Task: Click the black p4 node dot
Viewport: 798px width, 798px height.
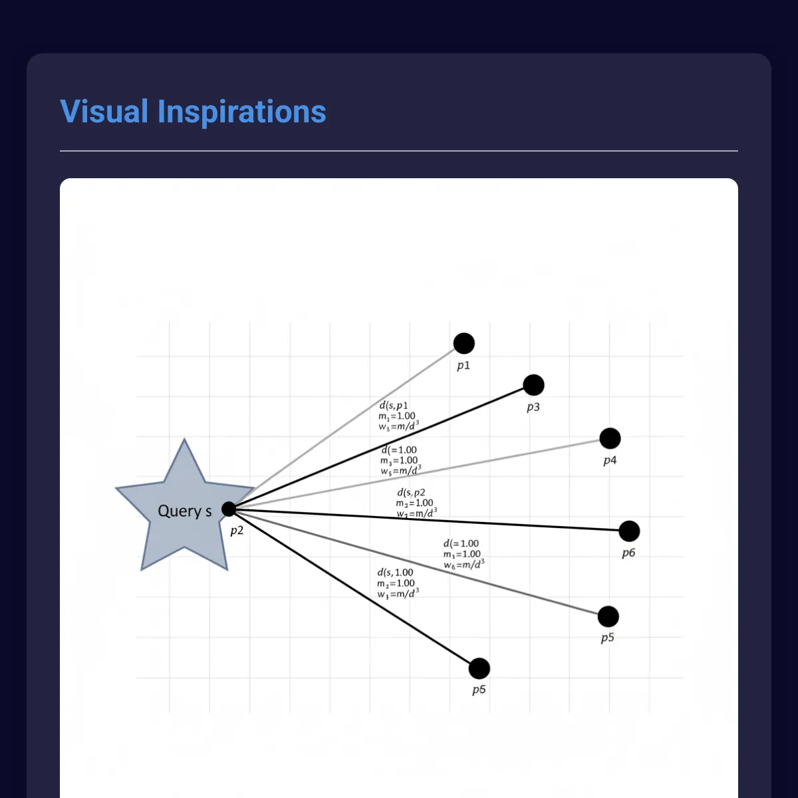Action: click(610, 438)
